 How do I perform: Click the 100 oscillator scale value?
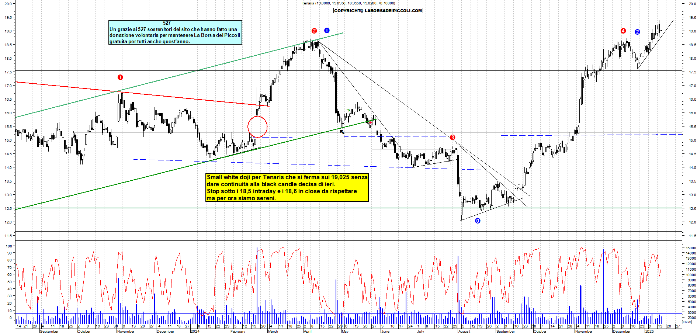click(9, 246)
